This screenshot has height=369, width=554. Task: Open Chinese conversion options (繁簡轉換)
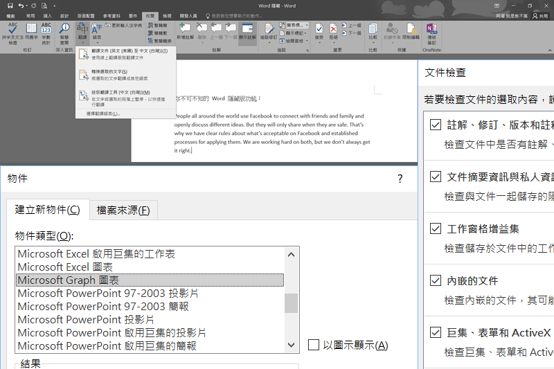tap(159, 41)
